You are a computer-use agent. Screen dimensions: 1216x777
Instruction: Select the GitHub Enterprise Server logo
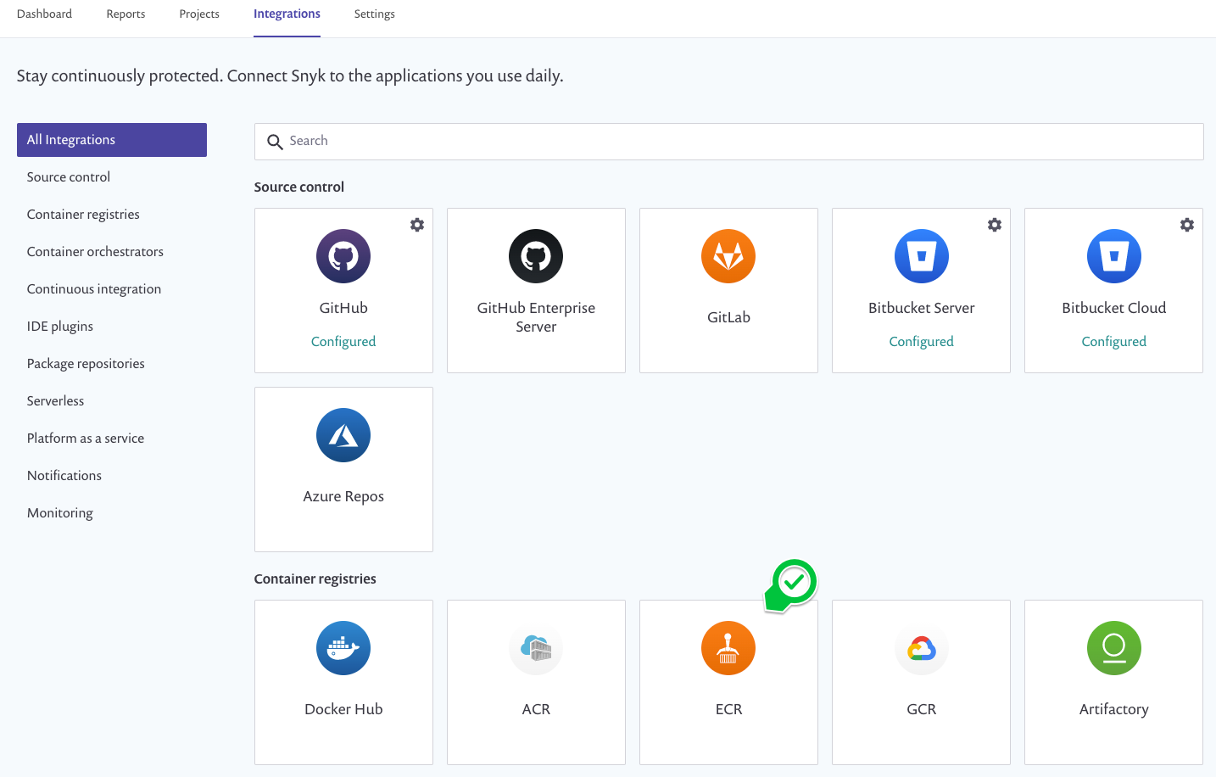(536, 256)
